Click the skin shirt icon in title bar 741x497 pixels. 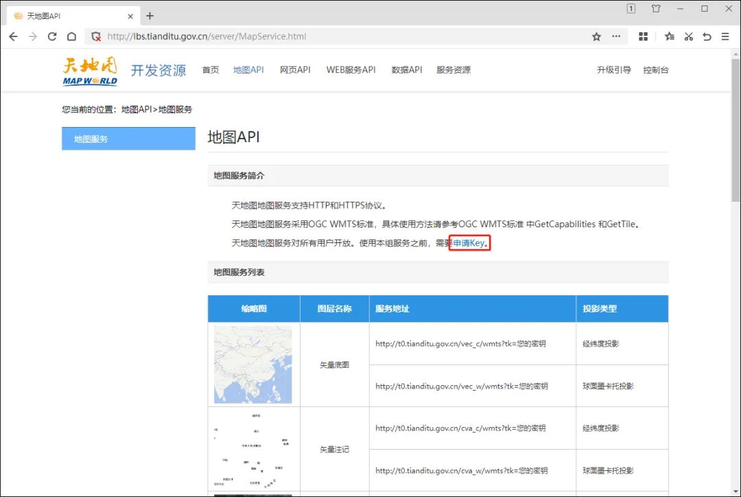coord(656,8)
